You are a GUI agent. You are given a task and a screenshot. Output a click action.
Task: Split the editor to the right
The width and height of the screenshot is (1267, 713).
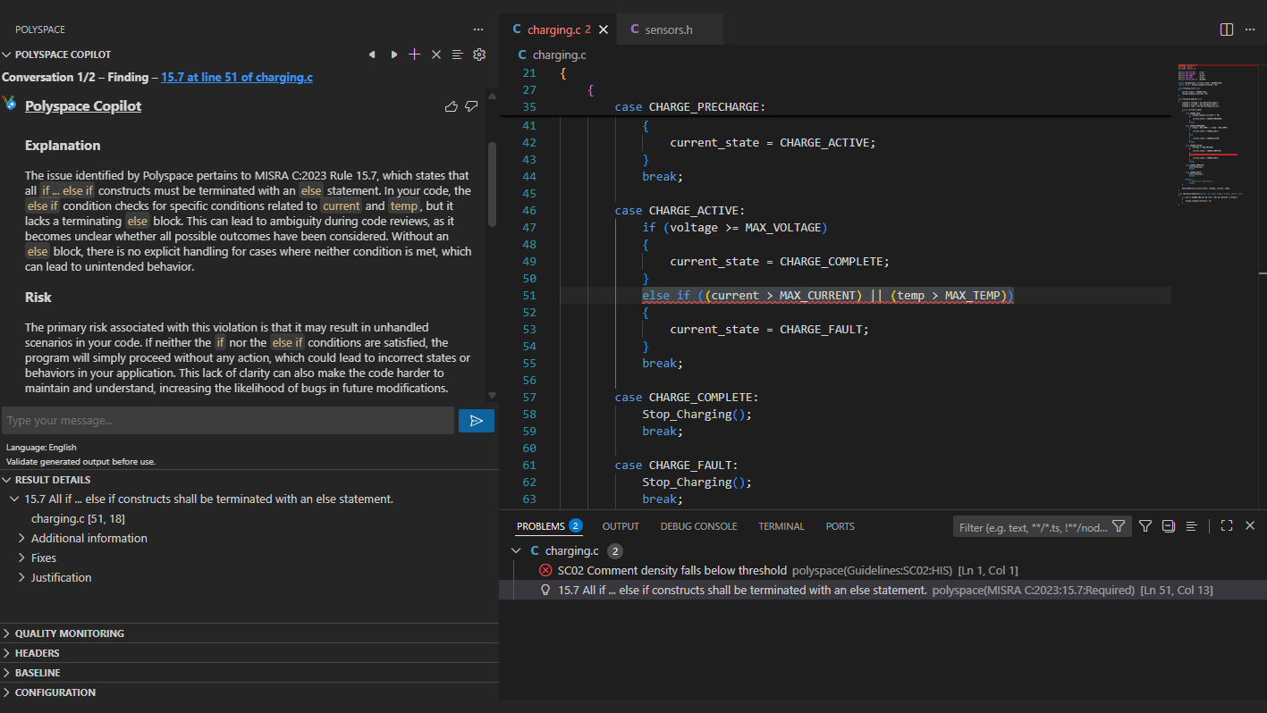pos(1226,29)
